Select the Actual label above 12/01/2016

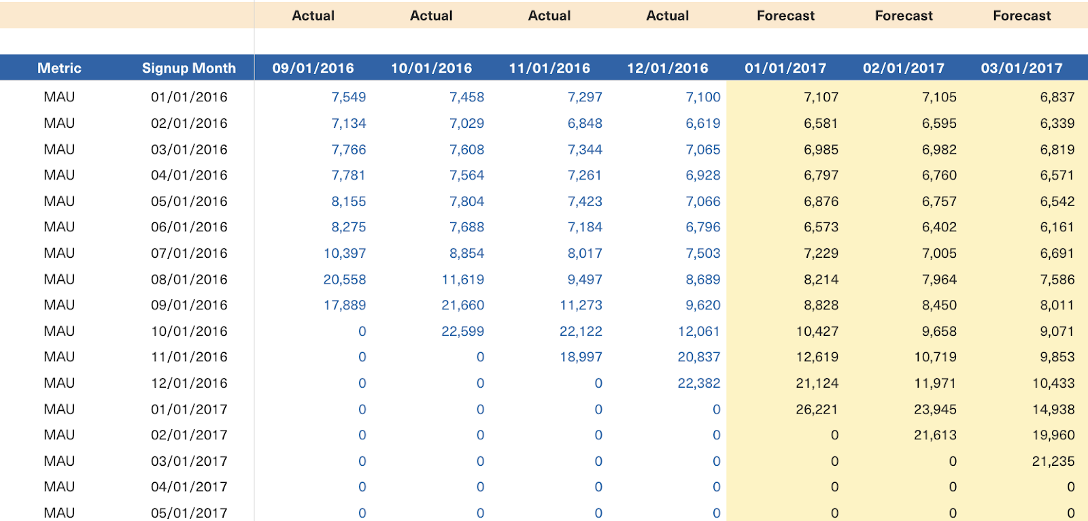tap(667, 16)
